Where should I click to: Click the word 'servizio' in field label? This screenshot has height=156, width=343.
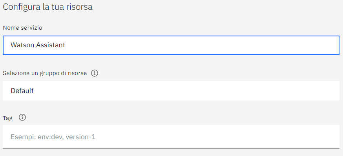click(x=32, y=28)
